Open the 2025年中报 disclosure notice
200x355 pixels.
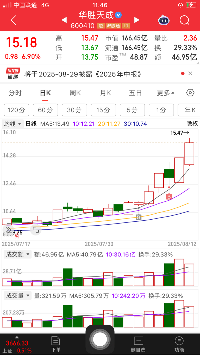(x=83, y=74)
